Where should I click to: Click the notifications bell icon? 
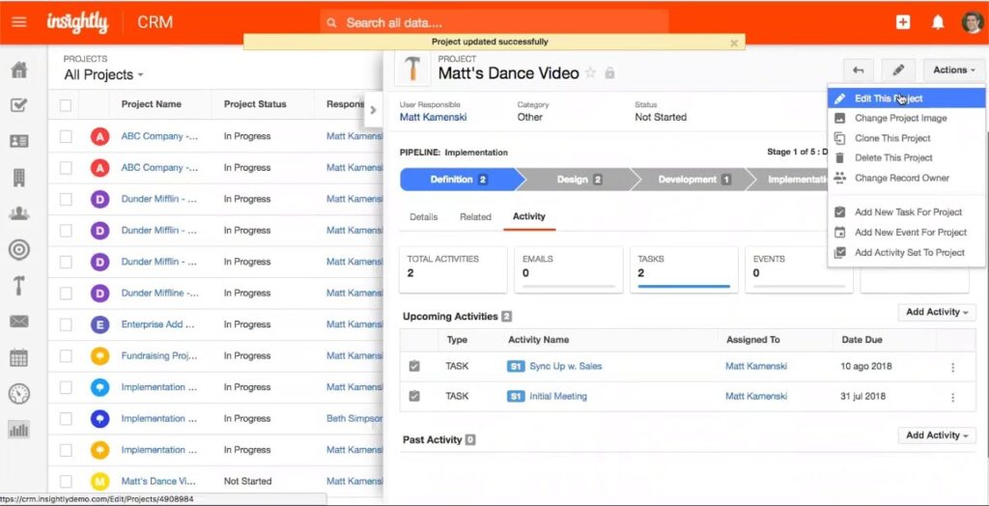(937, 22)
